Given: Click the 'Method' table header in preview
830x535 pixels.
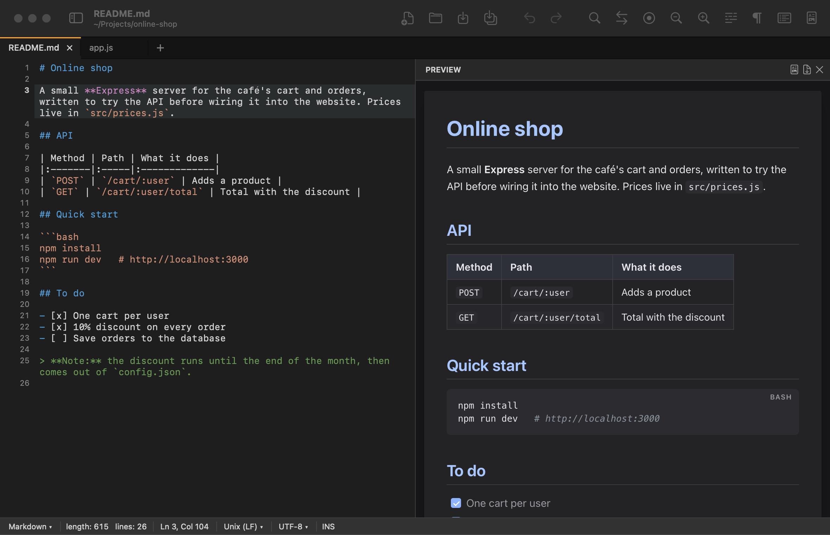Looking at the screenshot, I should point(474,267).
